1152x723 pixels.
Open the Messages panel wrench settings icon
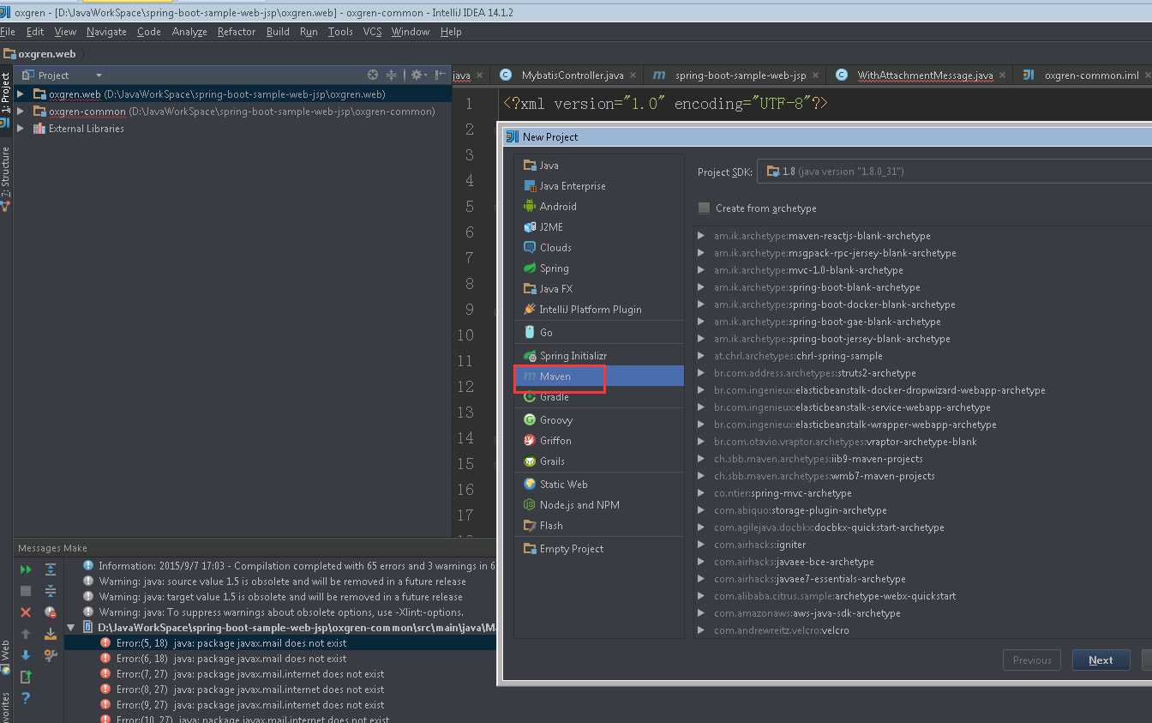point(51,655)
